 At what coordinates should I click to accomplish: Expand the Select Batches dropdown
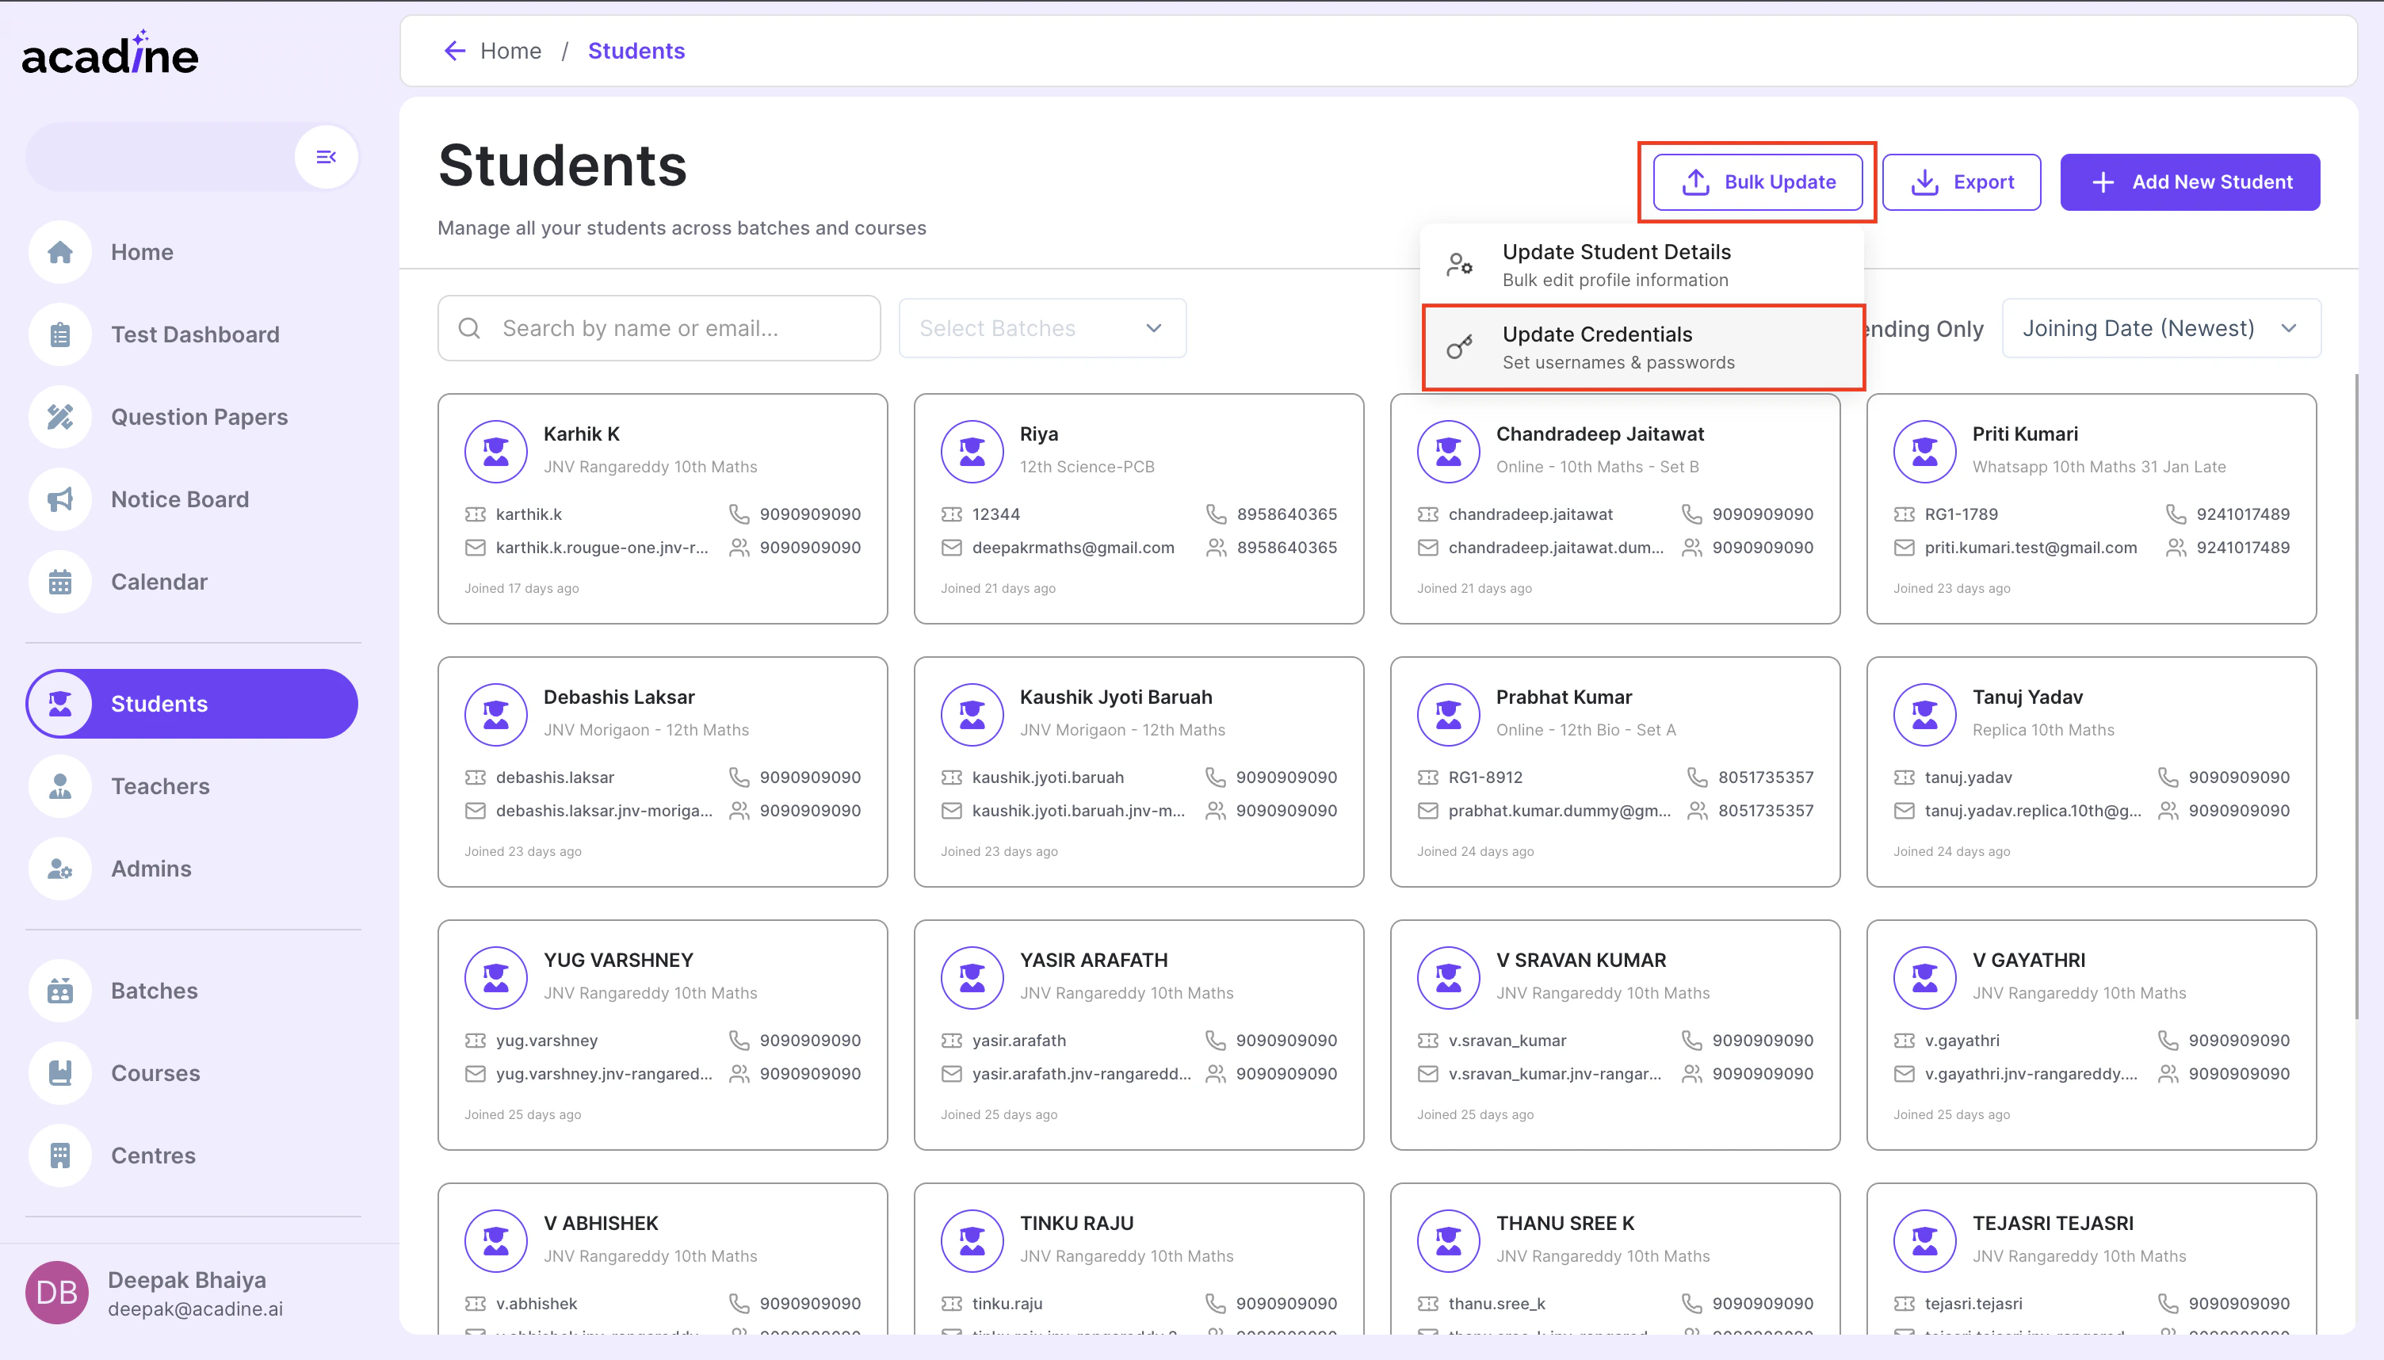pyautogui.click(x=1042, y=328)
